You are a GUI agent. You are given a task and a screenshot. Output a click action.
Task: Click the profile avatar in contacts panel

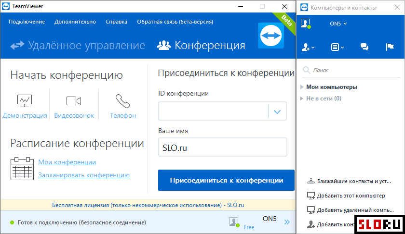point(306,24)
